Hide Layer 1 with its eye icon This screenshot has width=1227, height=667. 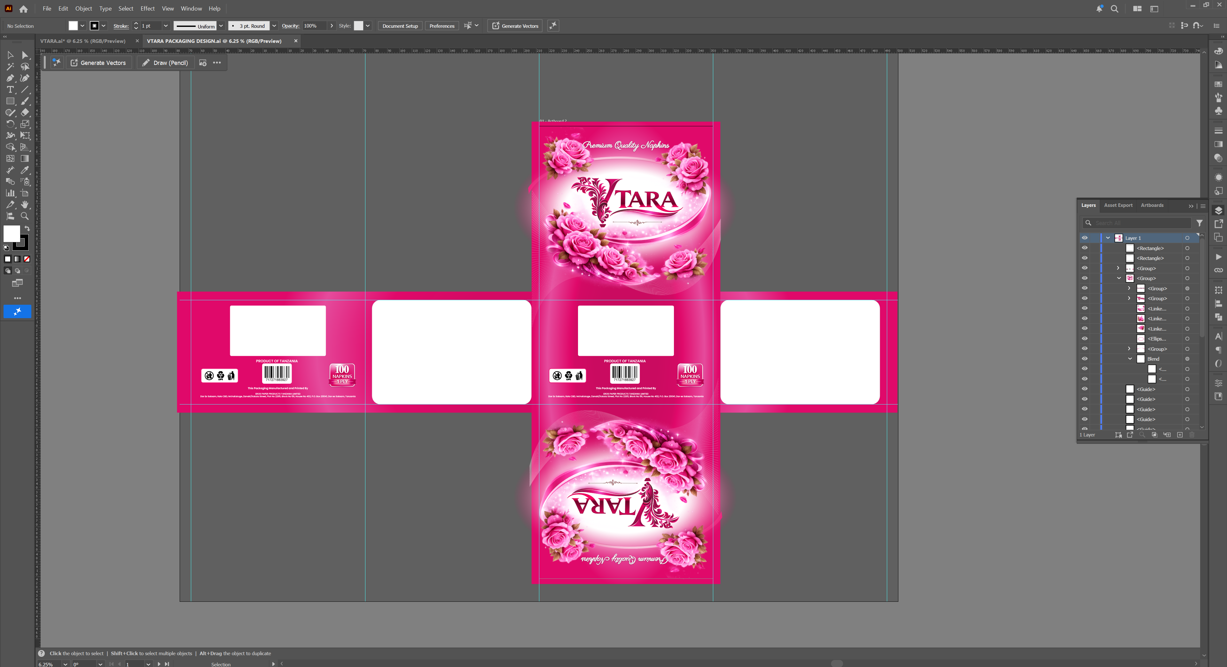click(x=1085, y=238)
